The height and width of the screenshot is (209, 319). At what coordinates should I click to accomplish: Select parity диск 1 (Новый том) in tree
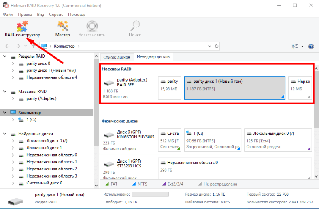[51, 70]
